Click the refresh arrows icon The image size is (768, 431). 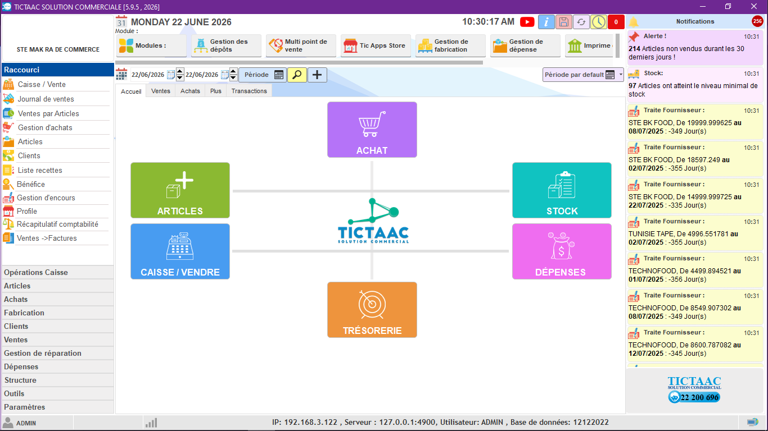pos(581,22)
